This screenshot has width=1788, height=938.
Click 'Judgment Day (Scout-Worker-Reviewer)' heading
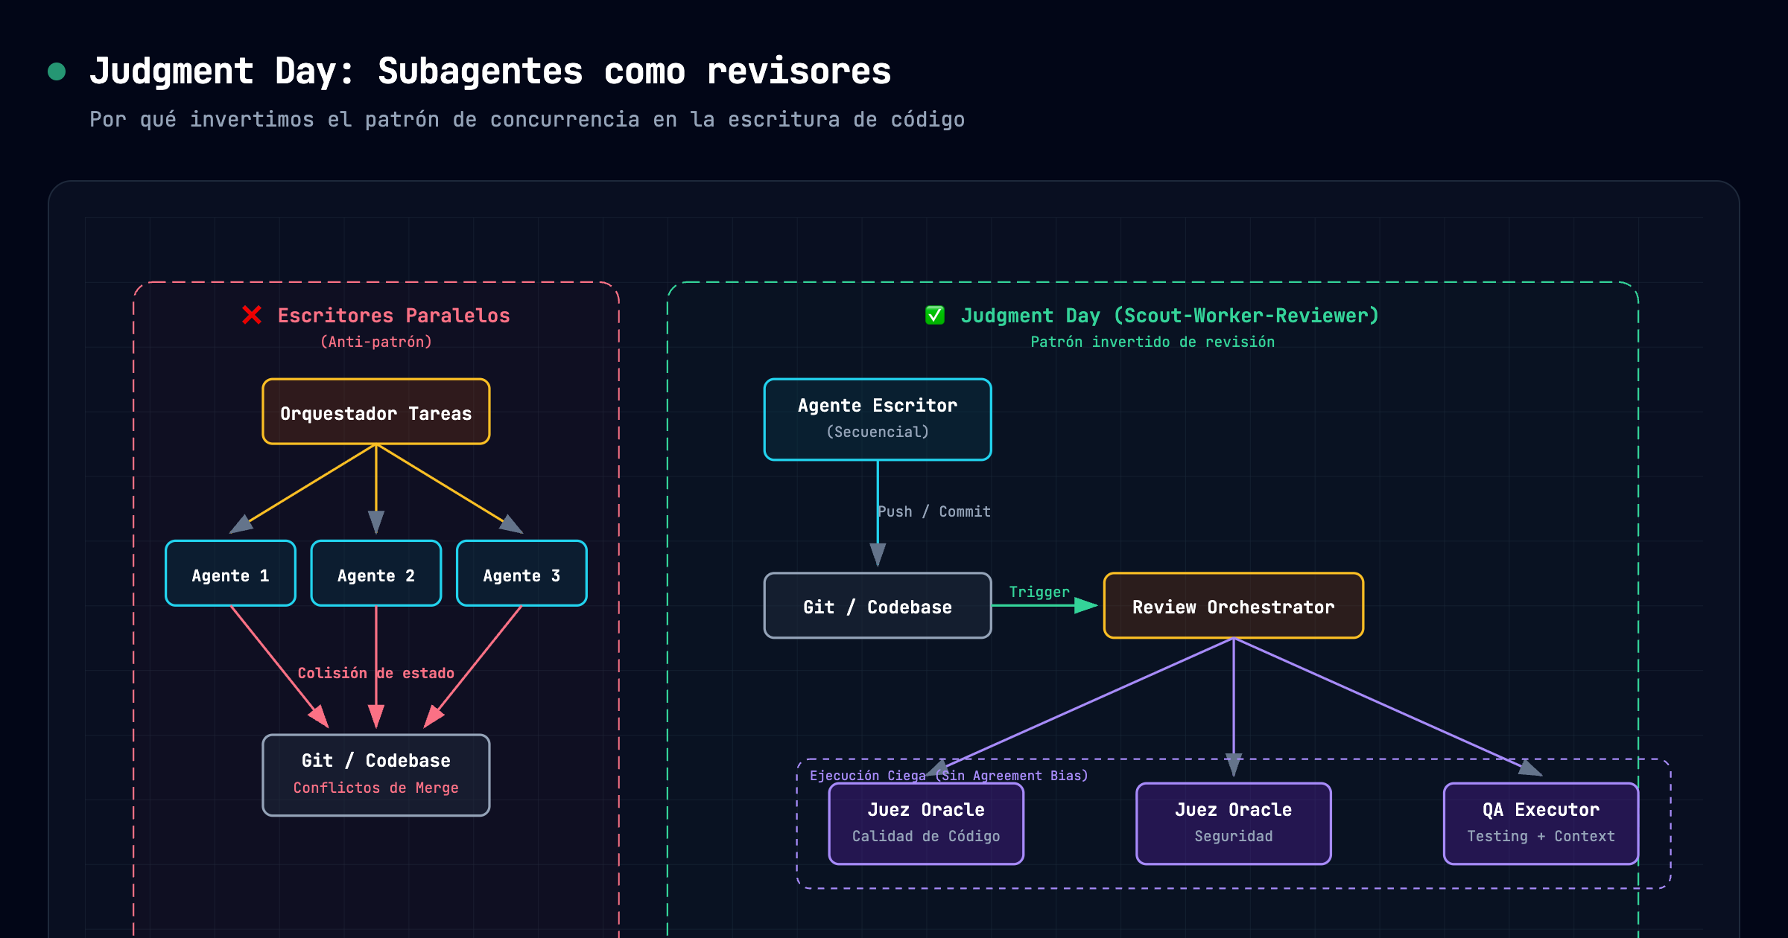[x=1170, y=316]
